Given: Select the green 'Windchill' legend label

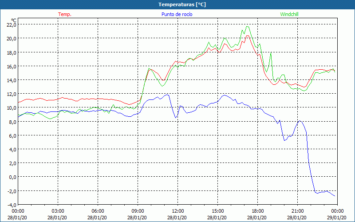Looking at the screenshot, I should click(x=289, y=14).
